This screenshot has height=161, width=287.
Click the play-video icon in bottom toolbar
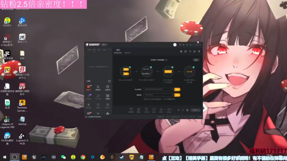coord(154,109)
